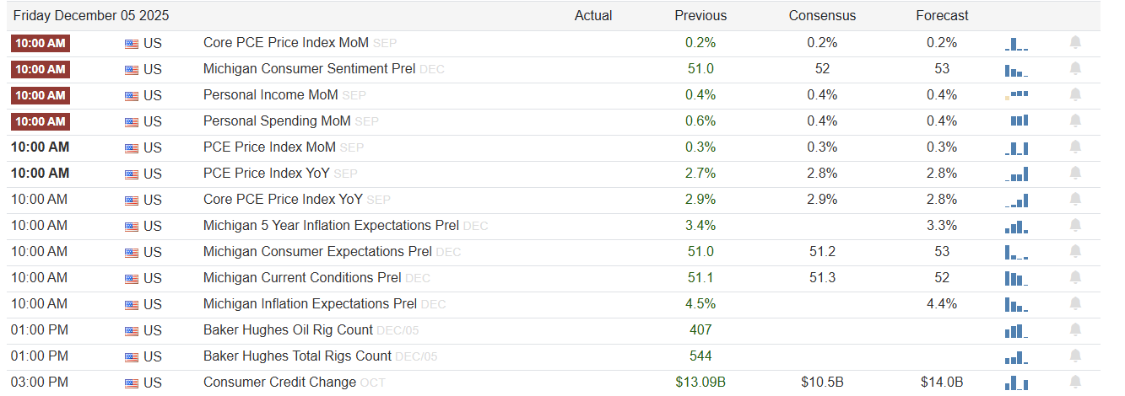Open the Michigan 5 Year Inflation Expectations Prel link
Viewport: 1125px width, 396px height.
click(331, 226)
